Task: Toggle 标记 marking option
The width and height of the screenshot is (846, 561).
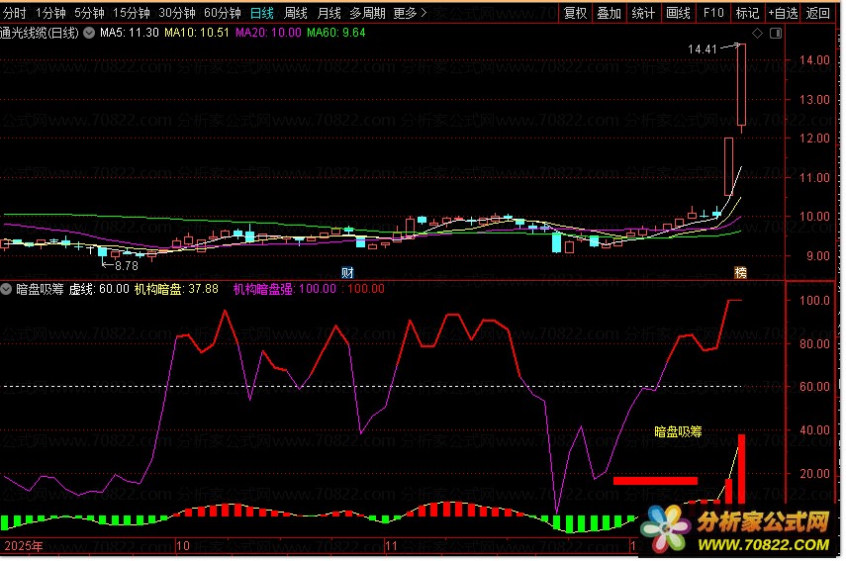Action: [747, 13]
